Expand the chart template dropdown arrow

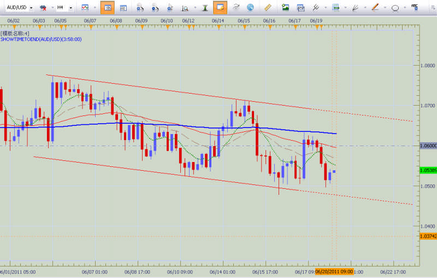(x=345, y=8)
